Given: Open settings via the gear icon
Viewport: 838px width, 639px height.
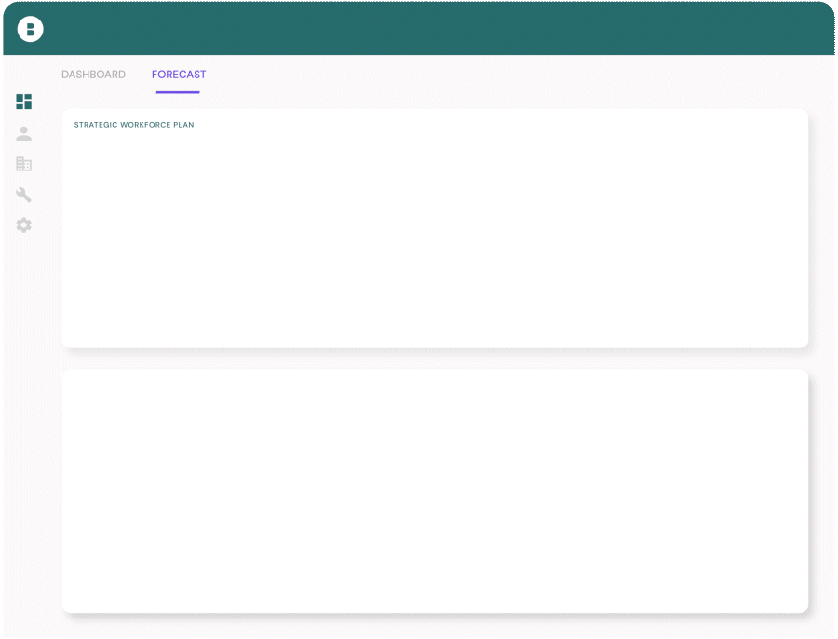Looking at the screenshot, I should click(x=24, y=225).
